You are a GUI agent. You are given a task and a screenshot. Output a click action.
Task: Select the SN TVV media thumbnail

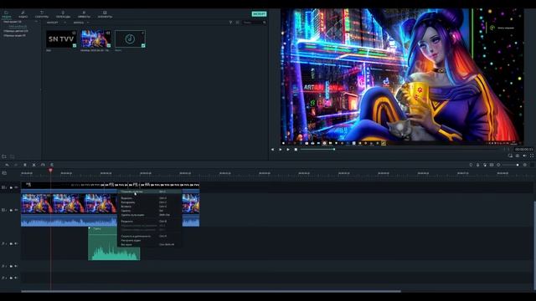pos(61,38)
